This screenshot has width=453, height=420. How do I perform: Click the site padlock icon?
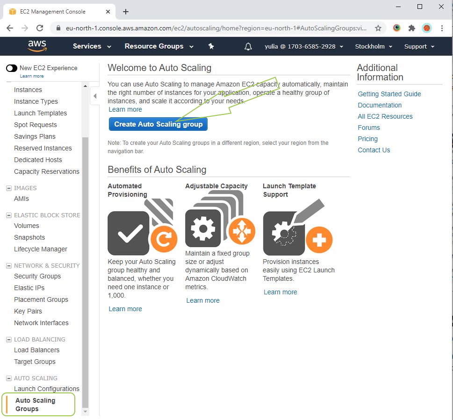pyautogui.click(x=58, y=28)
